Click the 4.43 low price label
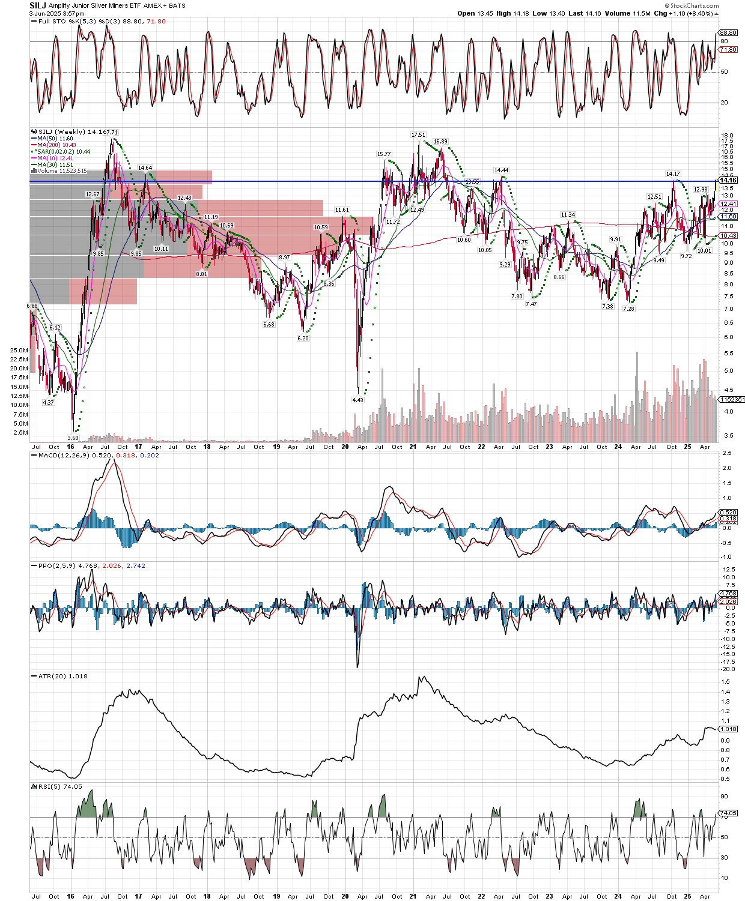The width and height of the screenshot is (745, 901). click(x=357, y=400)
